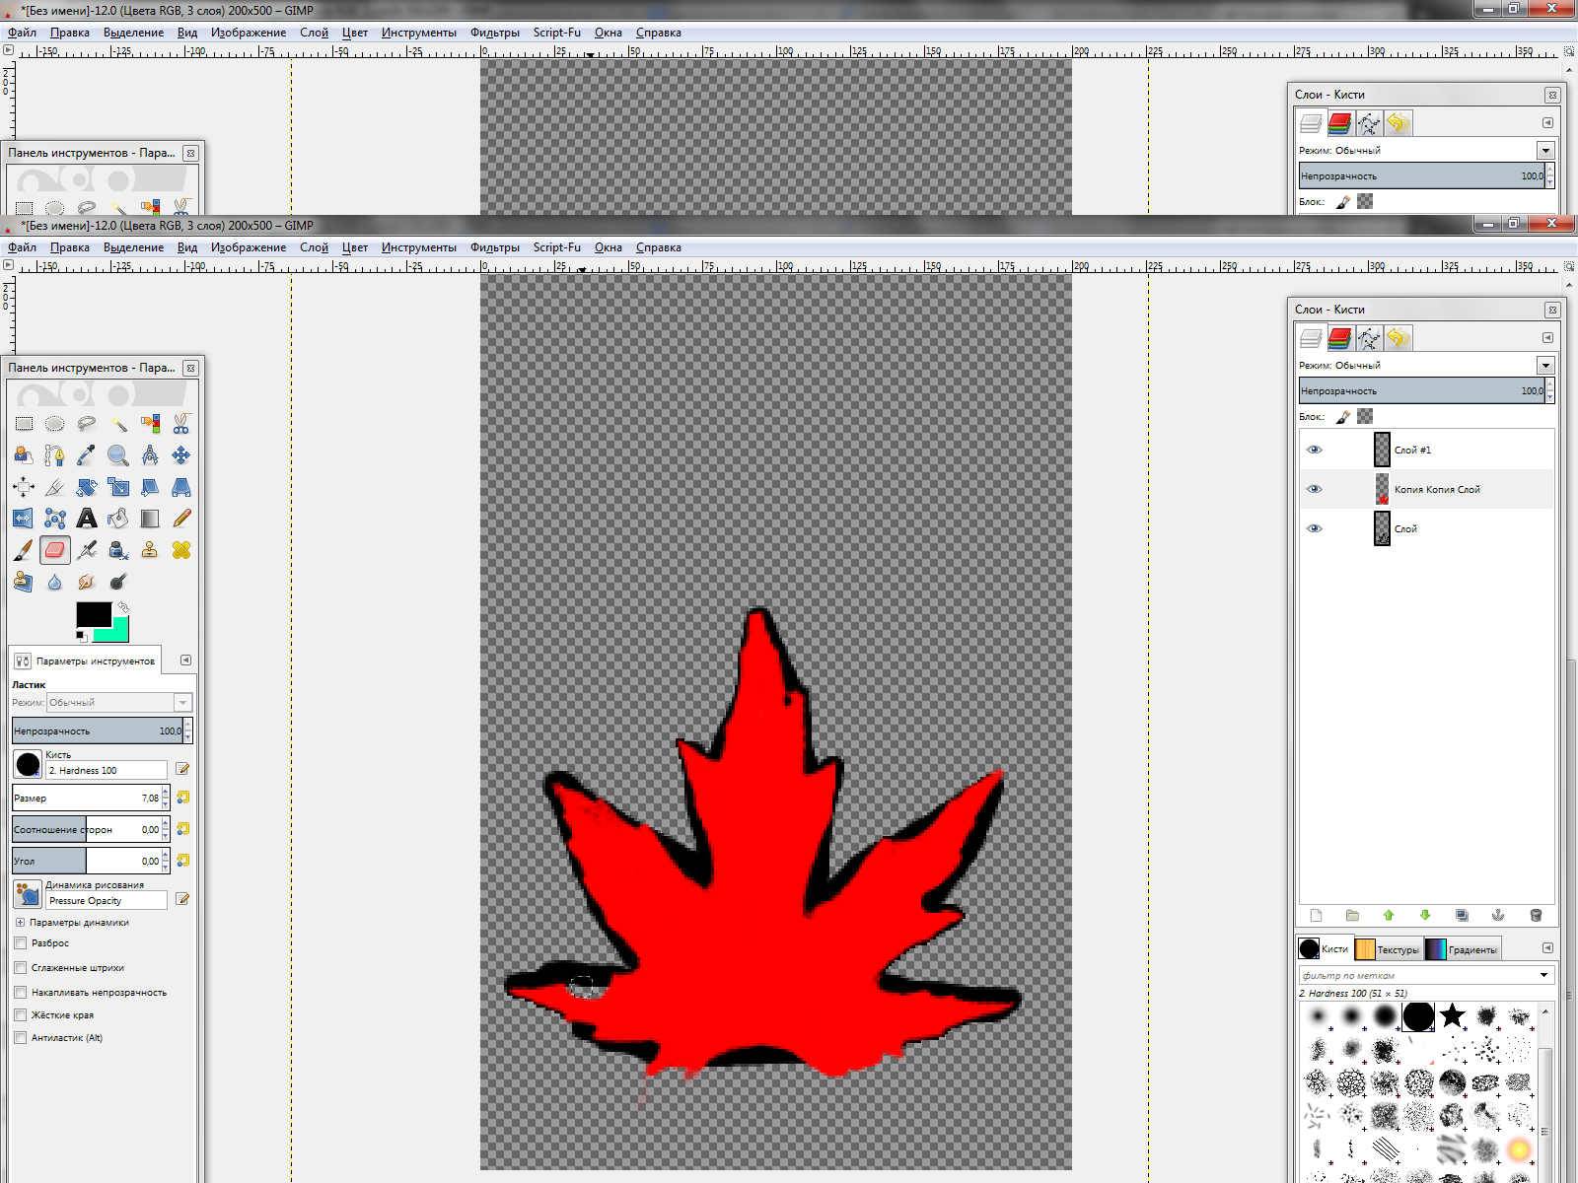The image size is (1578, 1183).
Task: Anchor the floating layer with anchor icon
Action: point(1498,915)
